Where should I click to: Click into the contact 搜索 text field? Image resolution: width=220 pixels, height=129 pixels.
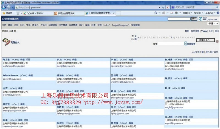click(171, 44)
